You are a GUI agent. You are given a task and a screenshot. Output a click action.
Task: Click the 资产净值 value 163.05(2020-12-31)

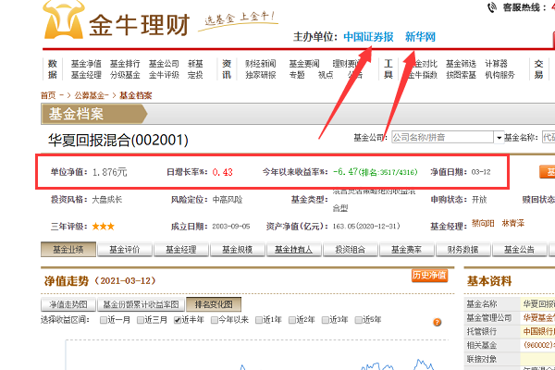click(366, 227)
